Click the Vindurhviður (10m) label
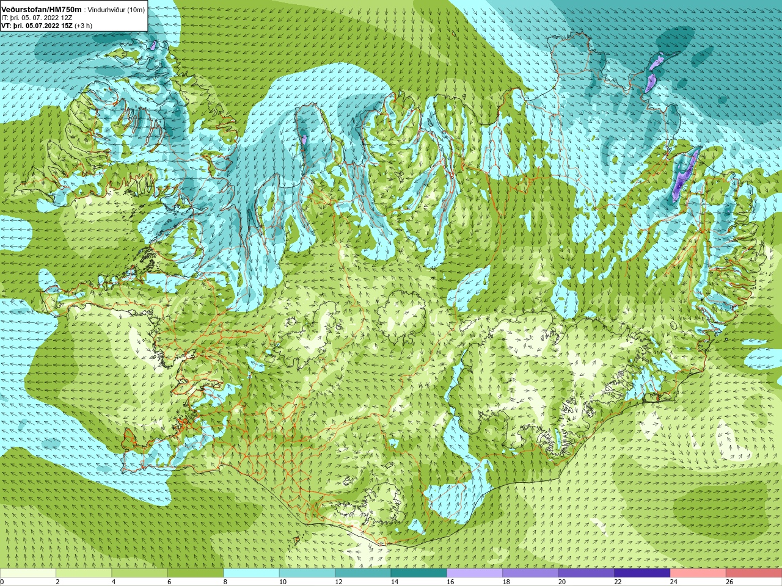782x586 pixels. click(117, 10)
